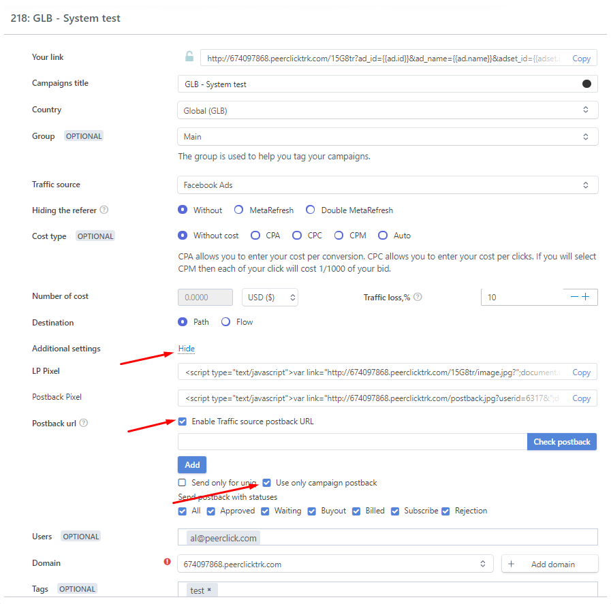Click the OPTIONAL badge beside Users

pyautogui.click(x=81, y=536)
